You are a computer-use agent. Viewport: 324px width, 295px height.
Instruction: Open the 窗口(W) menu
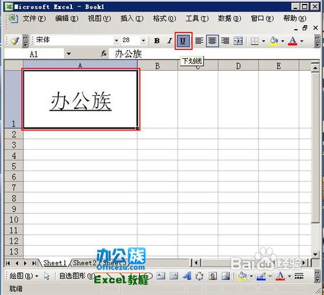262,19
